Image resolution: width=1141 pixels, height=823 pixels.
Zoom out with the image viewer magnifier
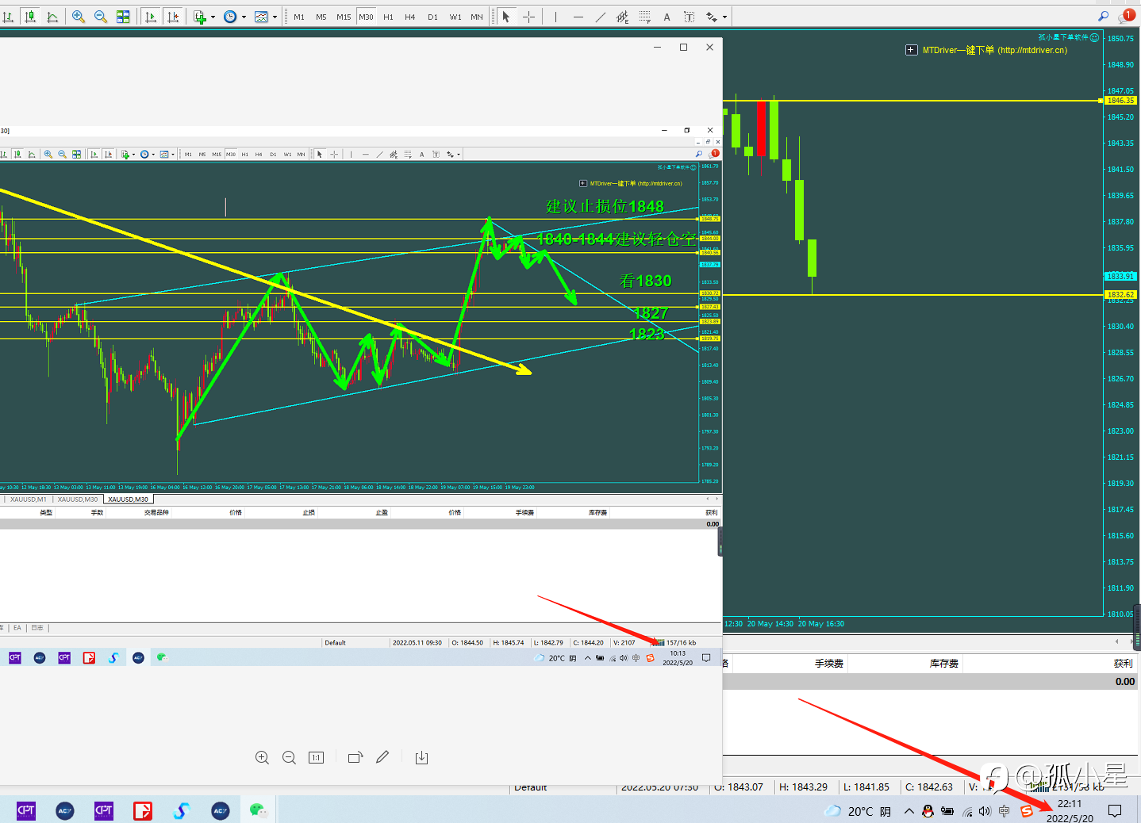coord(289,758)
